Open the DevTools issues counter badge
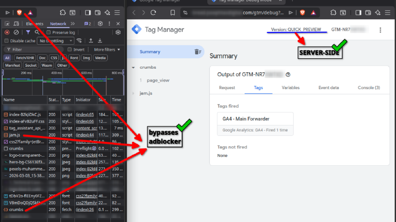396x222 pixels. 87,24
